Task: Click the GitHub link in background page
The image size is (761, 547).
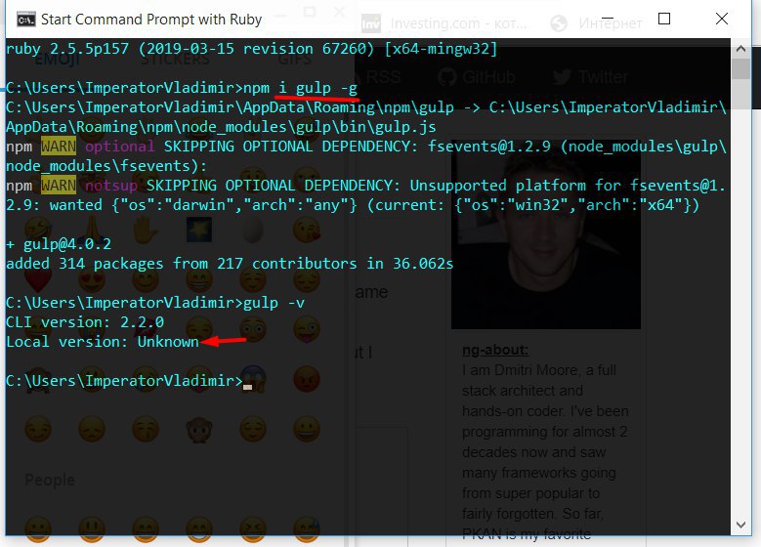Action: (x=476, y=77)
